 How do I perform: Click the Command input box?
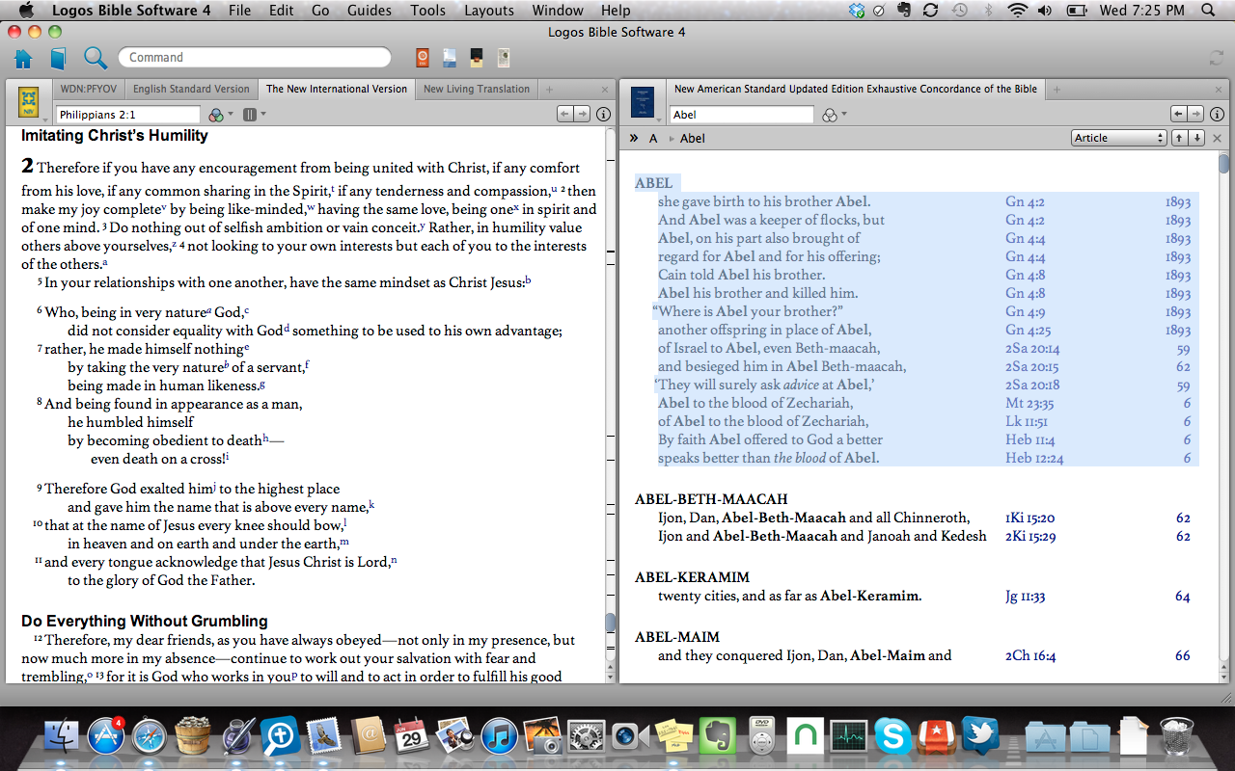pyautogui.click(x=255, y=57)
